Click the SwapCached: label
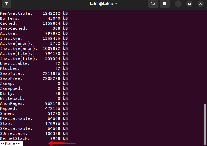Screen dimensions: 207x146 pos(14,28)
